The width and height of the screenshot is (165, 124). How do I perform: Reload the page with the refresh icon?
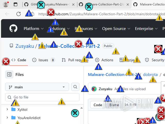[x=19, y=14]
